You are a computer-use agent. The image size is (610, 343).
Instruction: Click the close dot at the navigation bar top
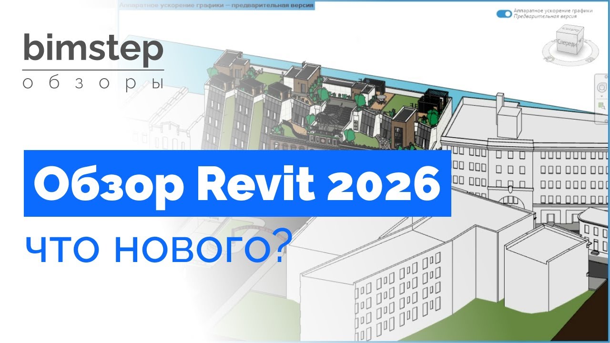606,76
